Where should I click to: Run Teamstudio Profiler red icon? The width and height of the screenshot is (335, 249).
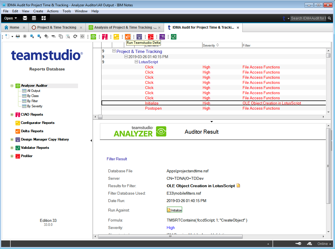(x=151, y=37)
